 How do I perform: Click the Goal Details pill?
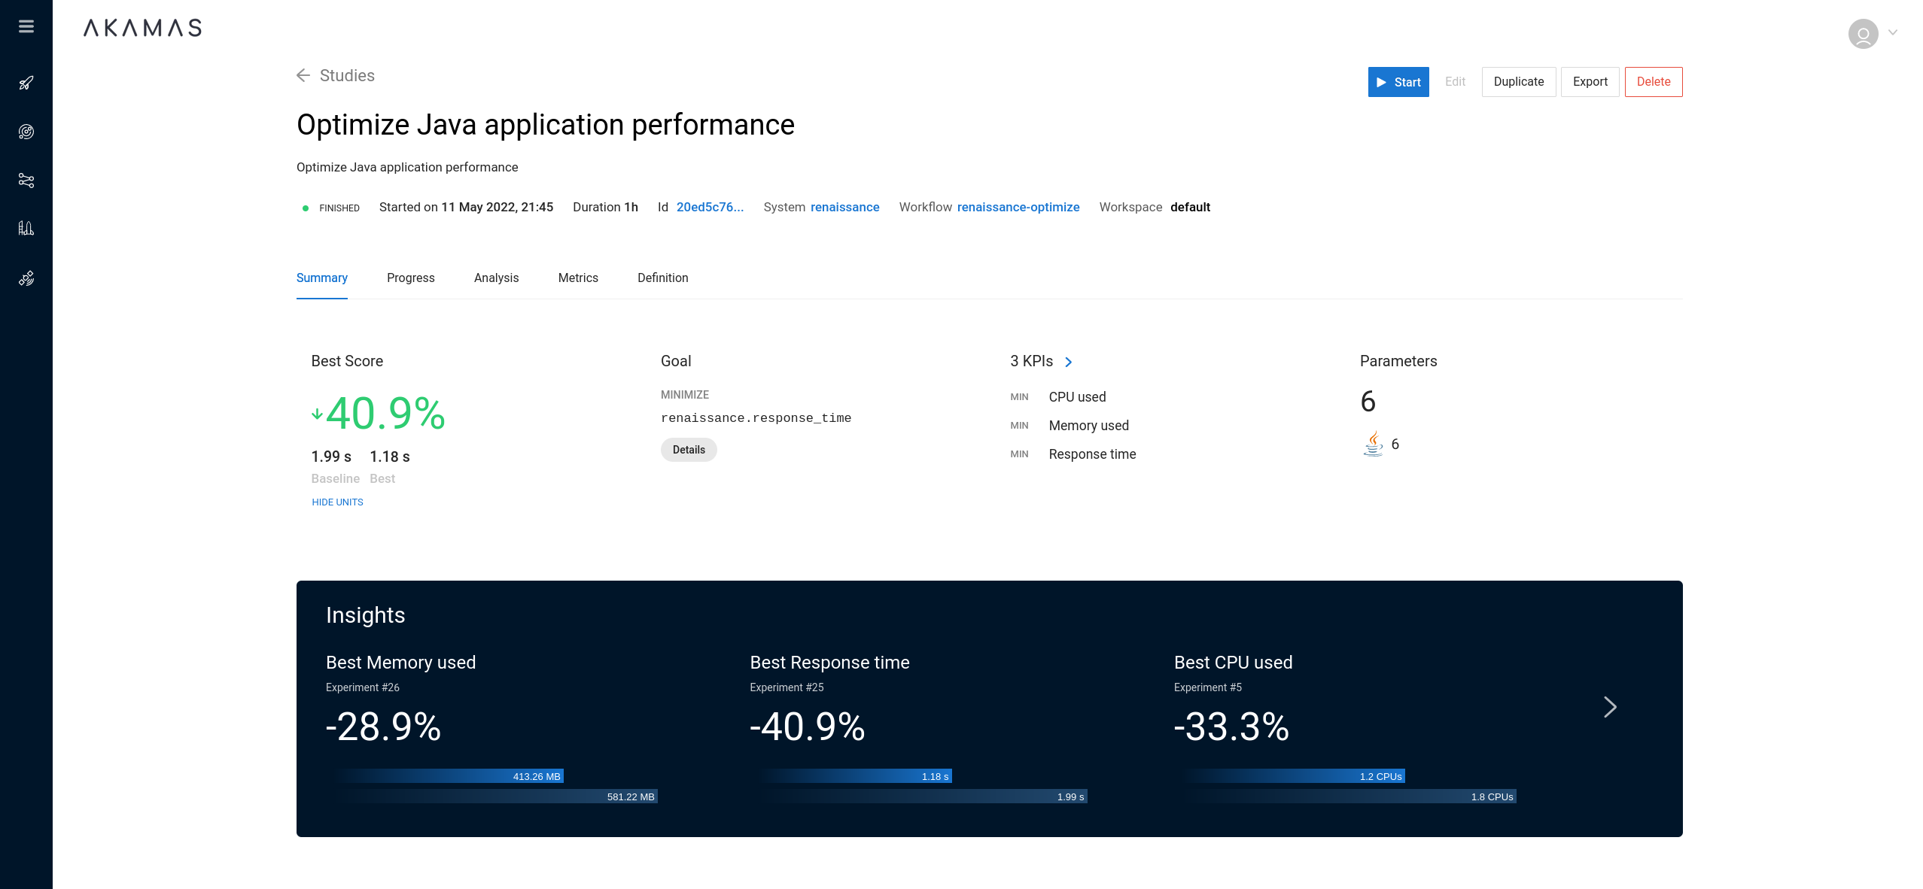point(688,450)
